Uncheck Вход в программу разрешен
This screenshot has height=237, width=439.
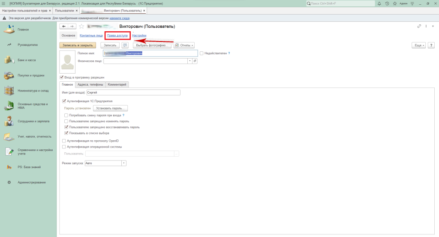pos(62,77)
